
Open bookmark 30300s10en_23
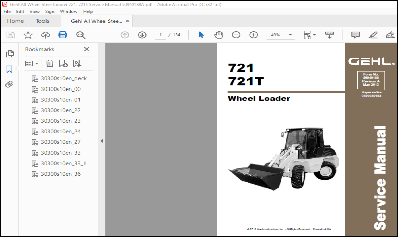pos(61,121)
